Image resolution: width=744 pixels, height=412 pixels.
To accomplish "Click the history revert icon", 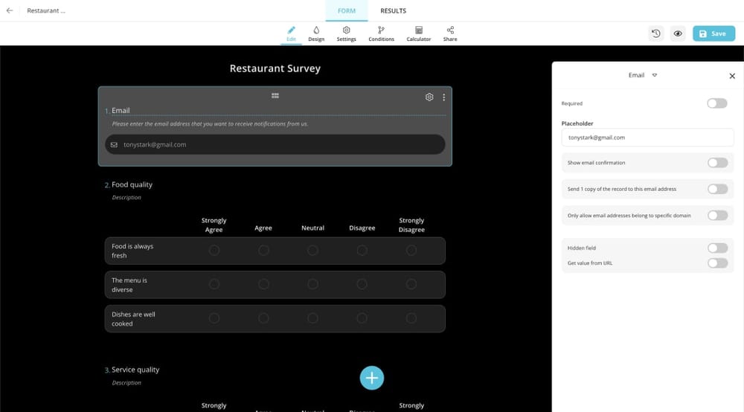I will 655,33.
